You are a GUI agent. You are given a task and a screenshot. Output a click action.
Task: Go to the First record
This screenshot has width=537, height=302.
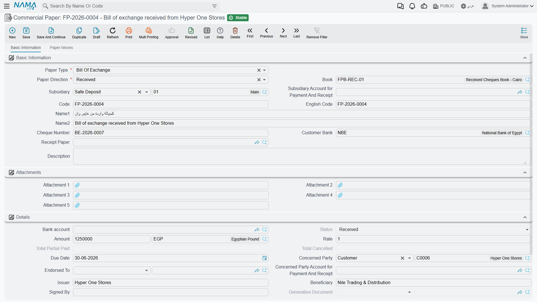click(x=250, y=33)
